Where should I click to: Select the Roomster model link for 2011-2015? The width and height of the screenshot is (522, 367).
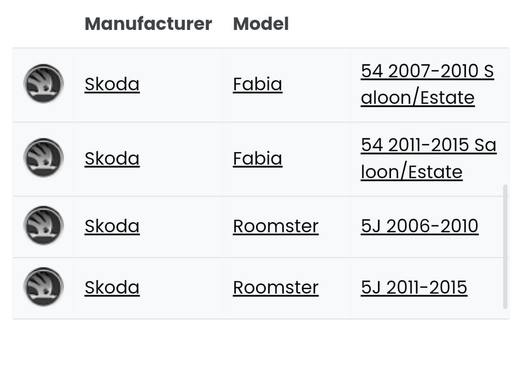click(276, 288)
